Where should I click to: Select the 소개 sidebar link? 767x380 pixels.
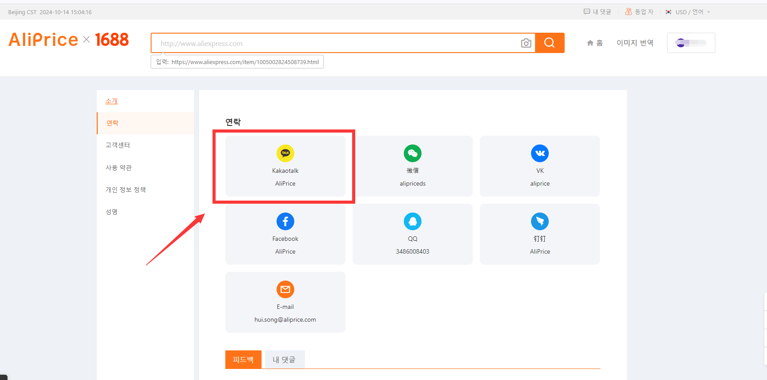[x=111, y=101]
